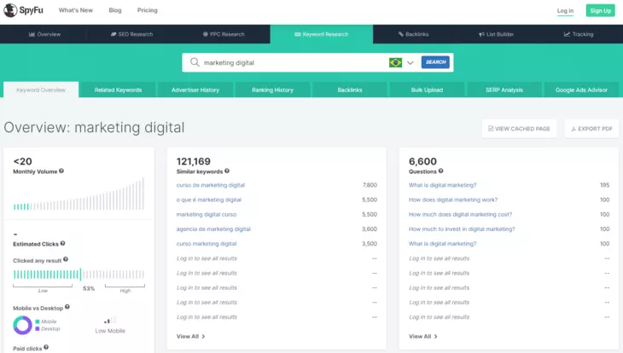Click the magnifier icon in search box

[x=195, y=62]
